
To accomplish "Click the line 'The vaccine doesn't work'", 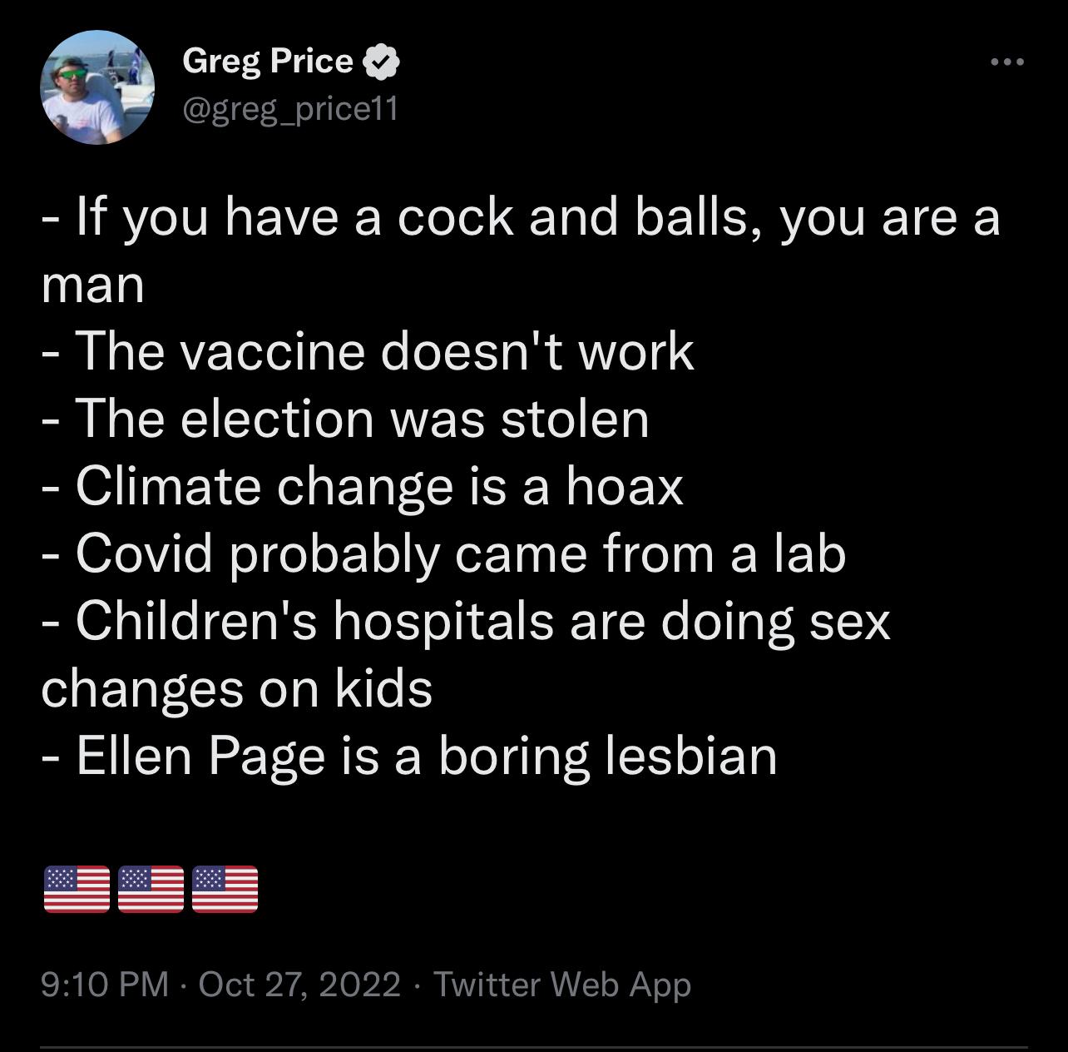I will point(368,351).
